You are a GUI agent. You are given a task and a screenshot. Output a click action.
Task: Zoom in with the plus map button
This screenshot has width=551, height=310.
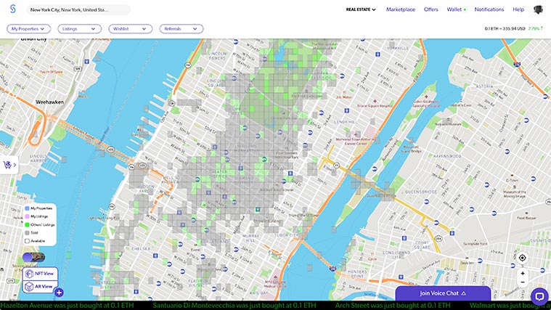point(523,274)
